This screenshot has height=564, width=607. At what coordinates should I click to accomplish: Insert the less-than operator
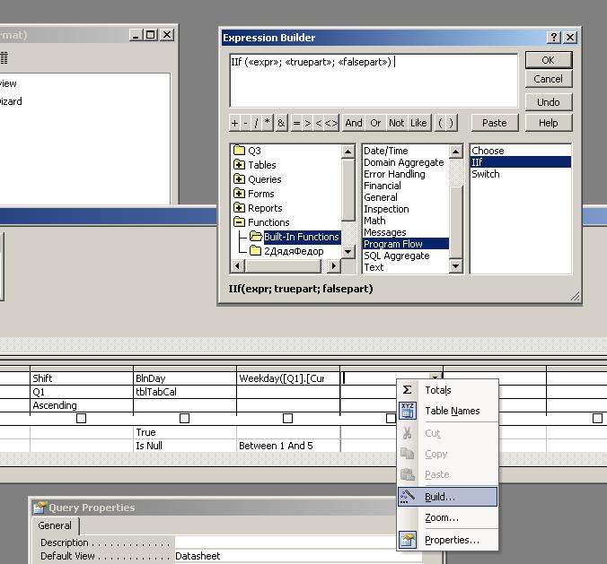[x=319, y=123]
